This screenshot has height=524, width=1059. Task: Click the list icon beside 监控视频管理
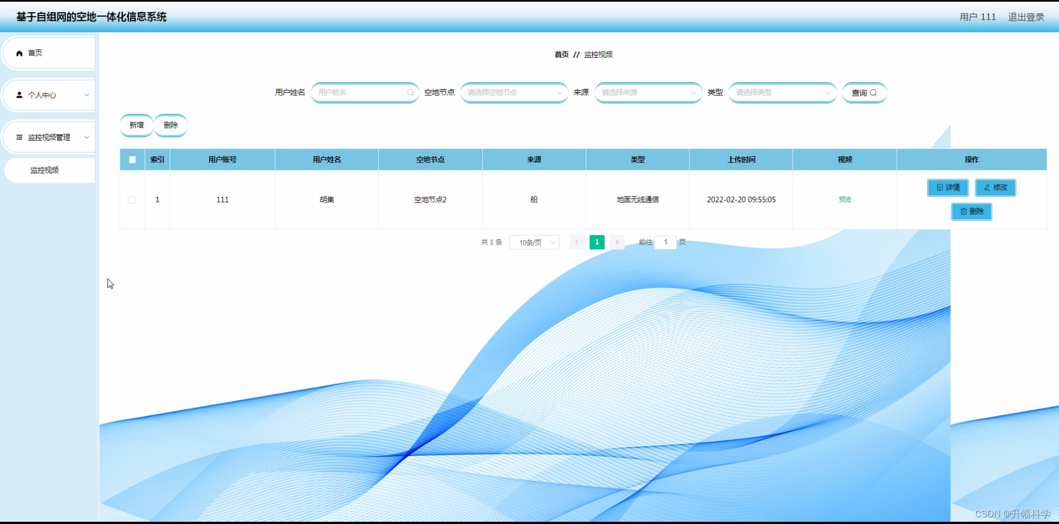click(20, 137)
